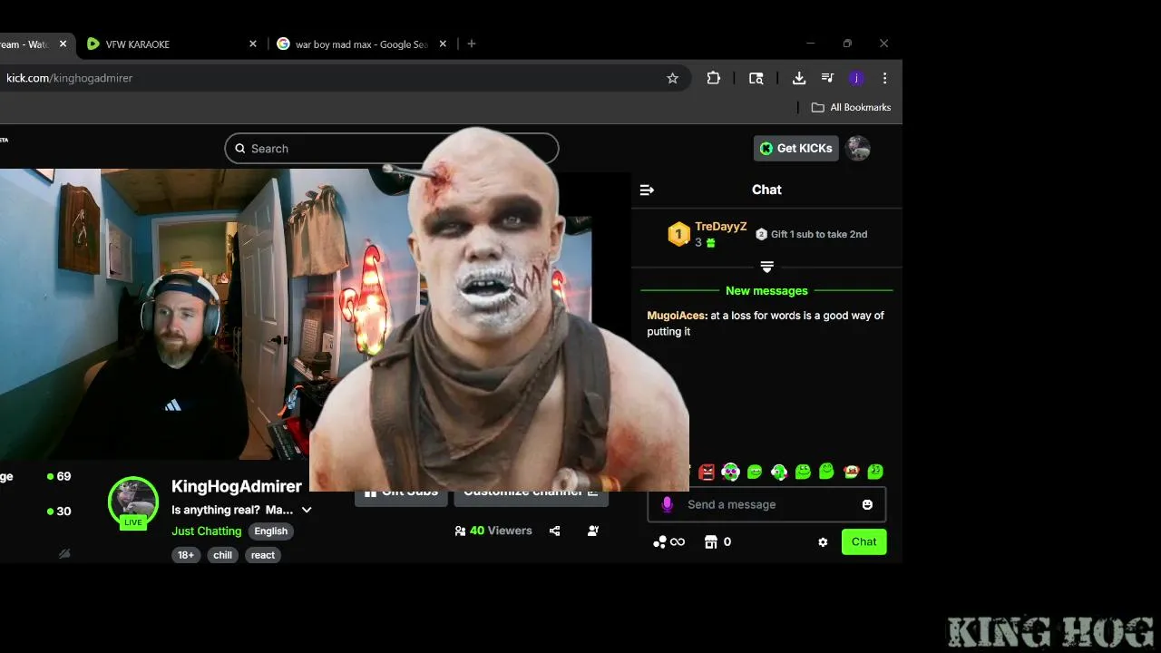Expand the stream title 'Is anything real?' chevron
1161x653 pixels.
tap(307, 510)
